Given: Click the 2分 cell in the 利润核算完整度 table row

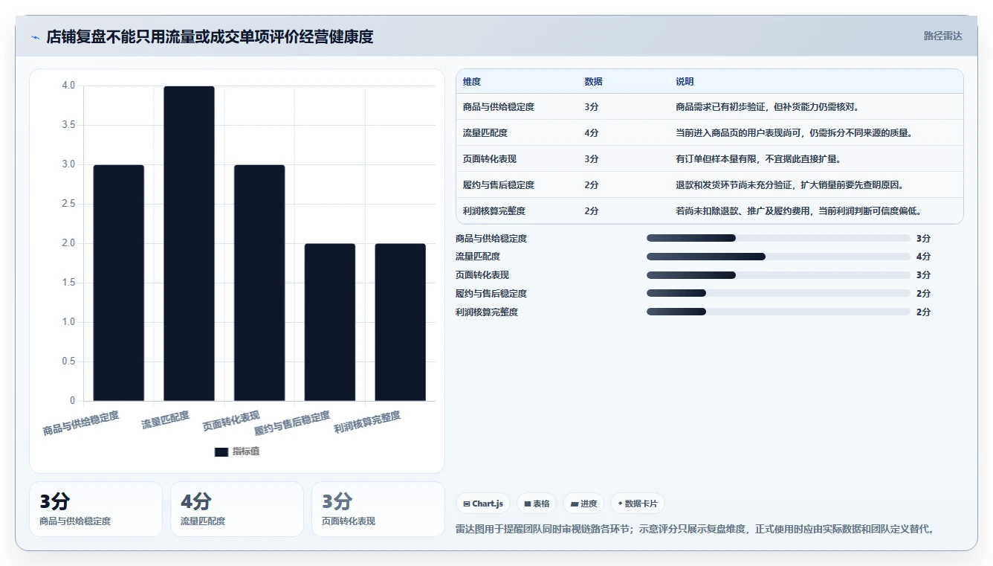Looking at the screenshot, I should 592,211.
